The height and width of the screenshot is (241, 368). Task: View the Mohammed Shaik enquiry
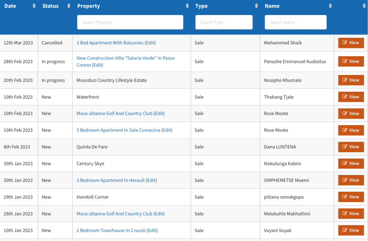[351, 43]
